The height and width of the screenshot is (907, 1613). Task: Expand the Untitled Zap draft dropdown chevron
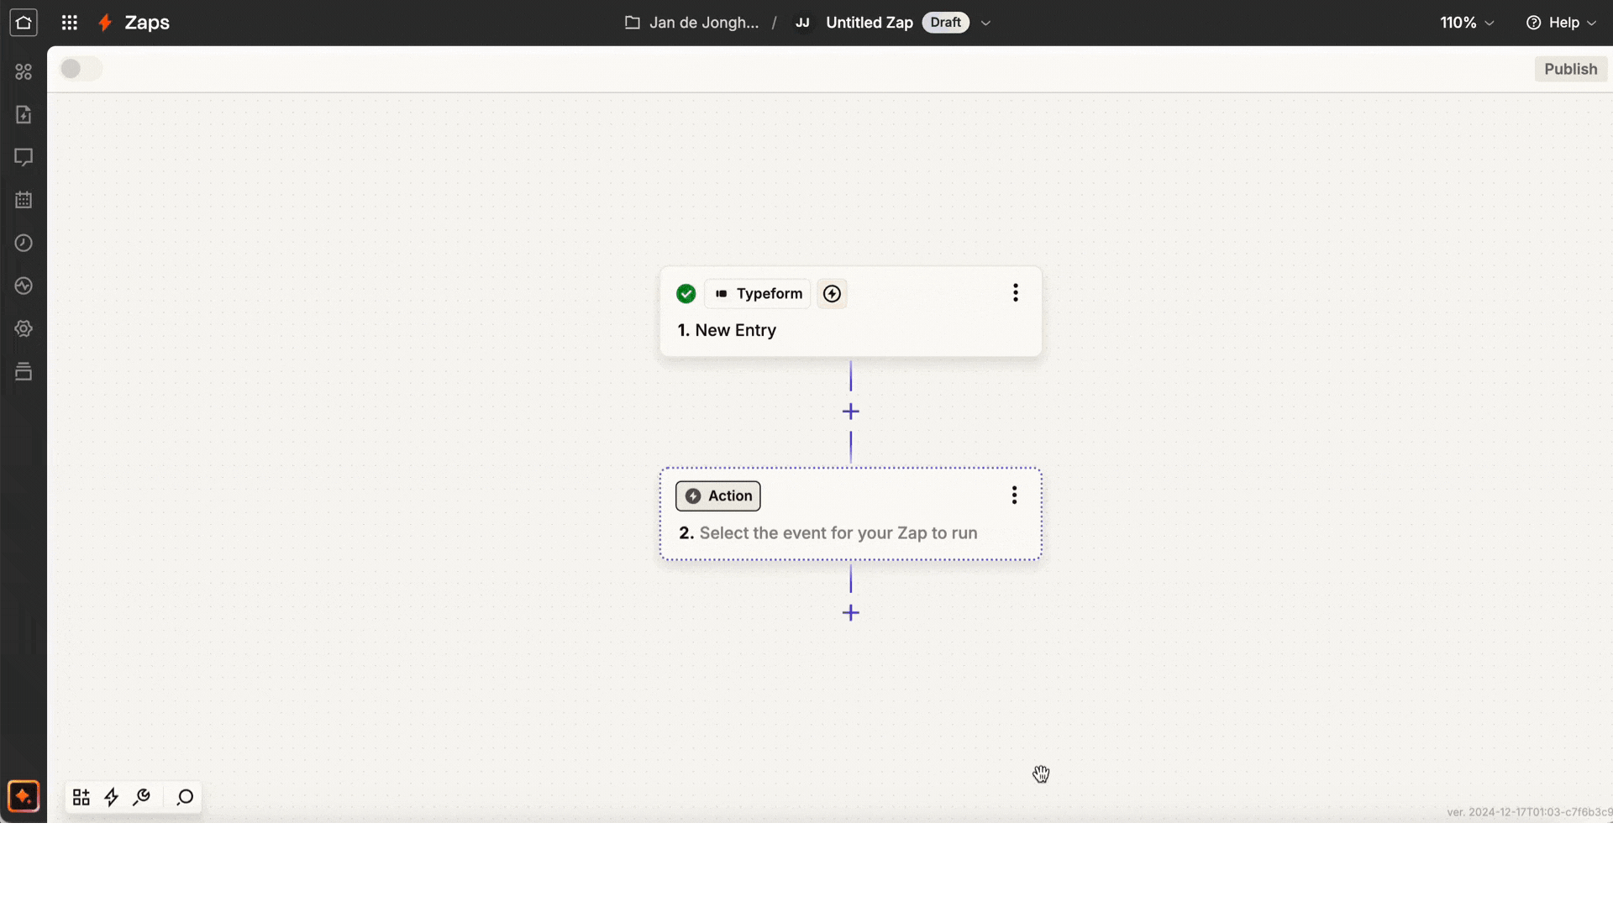point(985,23)
